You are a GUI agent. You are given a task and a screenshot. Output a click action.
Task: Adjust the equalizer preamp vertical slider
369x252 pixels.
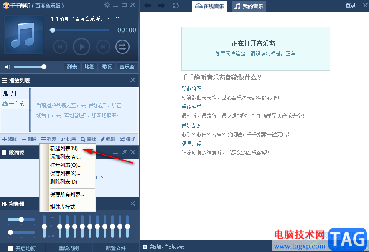point(44,227)
